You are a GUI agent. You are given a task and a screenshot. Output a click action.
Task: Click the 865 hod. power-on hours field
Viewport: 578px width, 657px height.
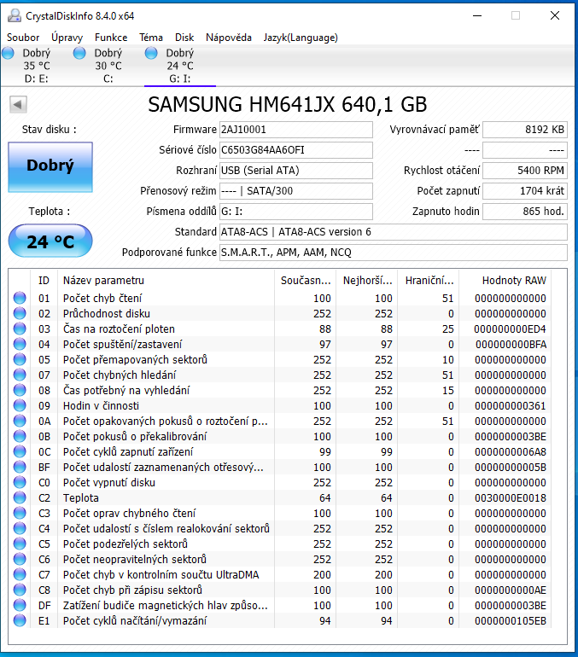pos(525,212)
